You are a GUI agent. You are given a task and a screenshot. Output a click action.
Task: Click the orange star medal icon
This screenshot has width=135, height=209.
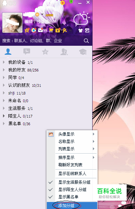tap(63, 3)
